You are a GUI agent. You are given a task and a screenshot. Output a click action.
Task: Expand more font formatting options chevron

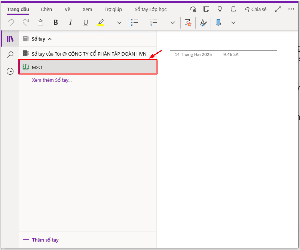click(x=119, y=23)
